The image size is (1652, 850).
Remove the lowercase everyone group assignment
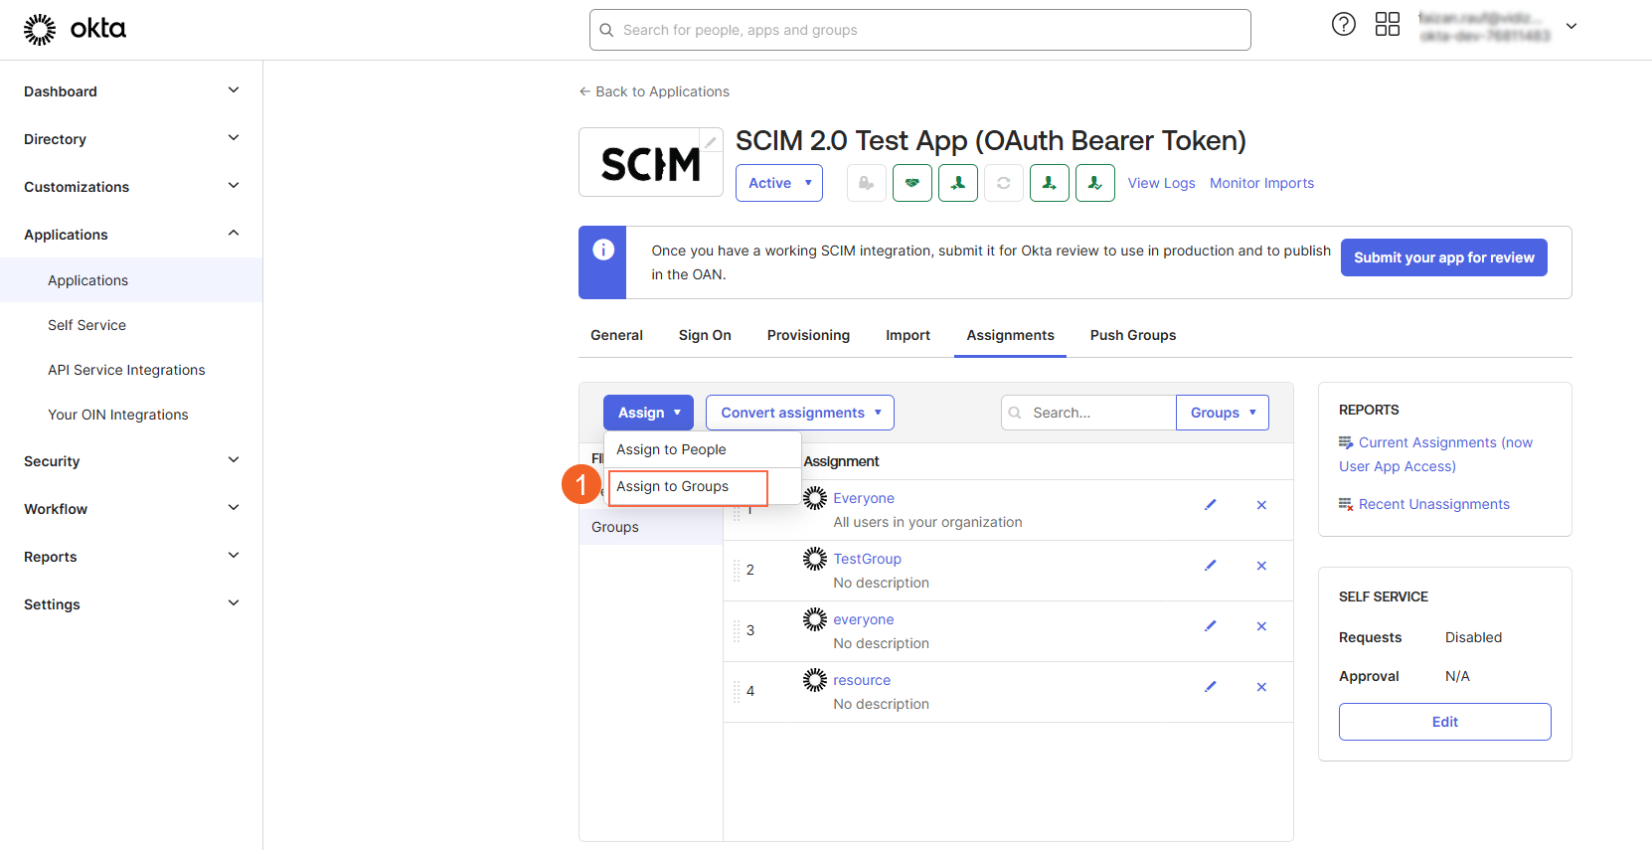pyautogui.click(x=1261, y=626)
